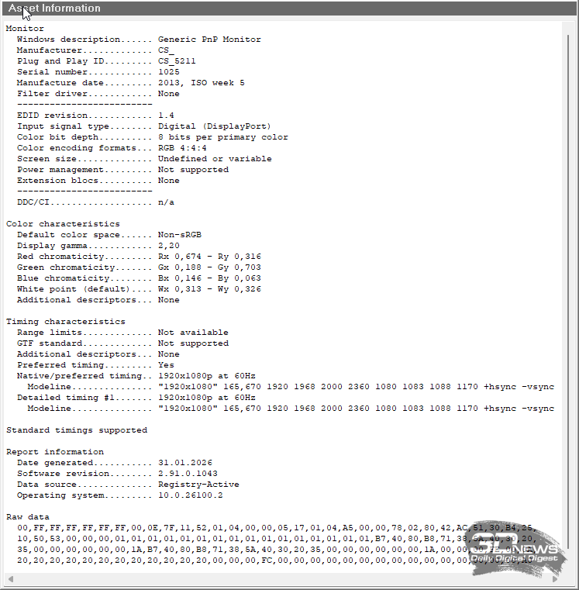
Task: Click the horizontal scrollbar track at bottom
Action: pos(279,578)
